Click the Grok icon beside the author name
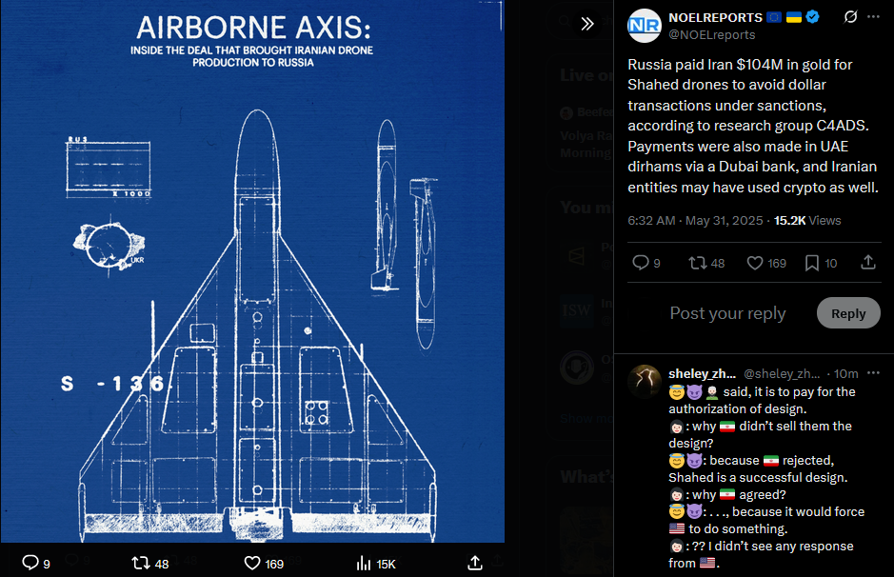 (850, 17)
